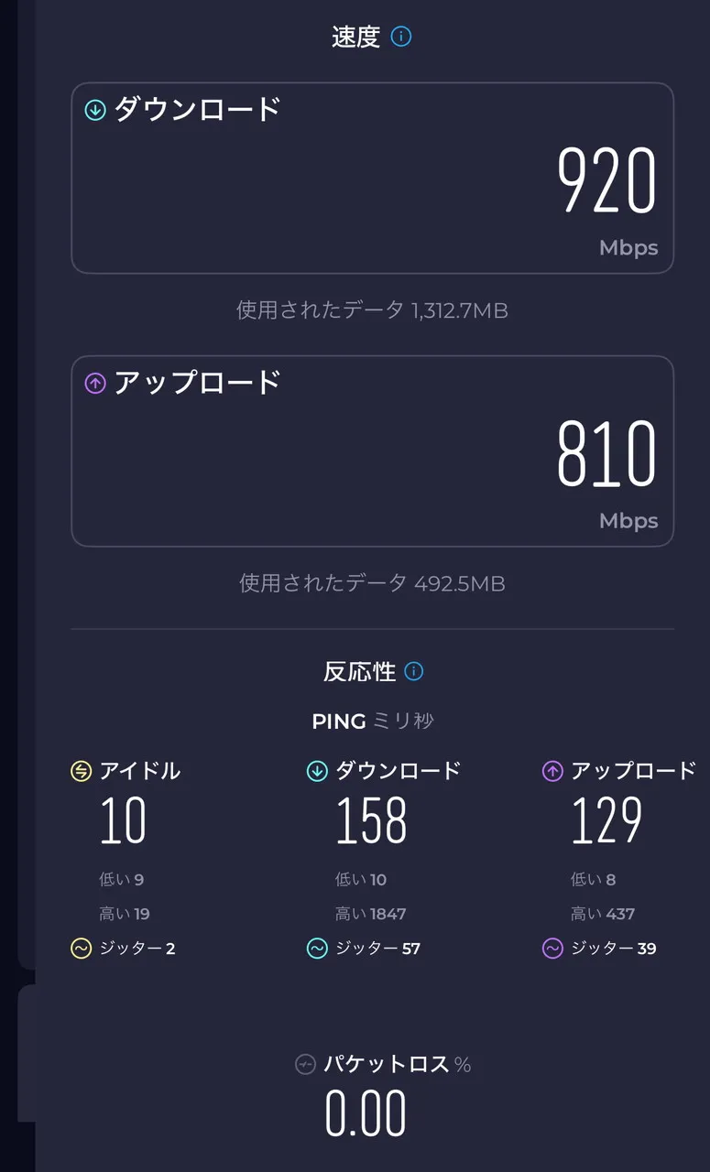
Task: Click the PING ミリ秒 label
Action: pyautogui.click(x=372, y=722)
